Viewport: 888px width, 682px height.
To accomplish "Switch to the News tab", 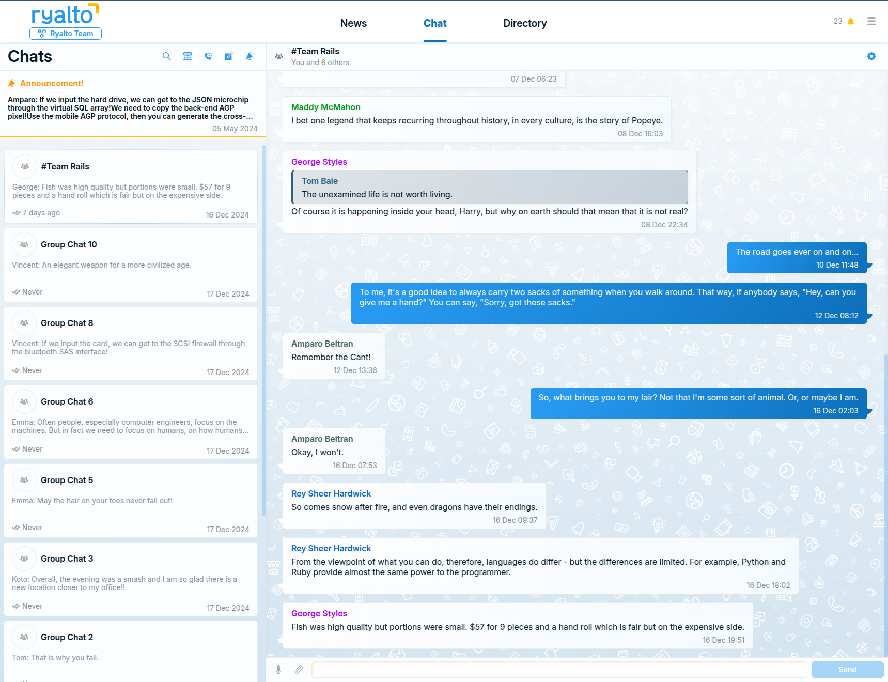I will 353,23.
